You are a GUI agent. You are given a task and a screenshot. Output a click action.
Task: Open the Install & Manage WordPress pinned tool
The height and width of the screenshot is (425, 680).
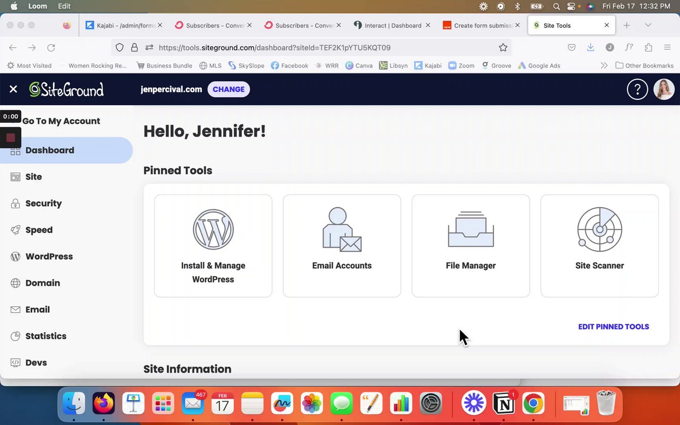[213, 246]
